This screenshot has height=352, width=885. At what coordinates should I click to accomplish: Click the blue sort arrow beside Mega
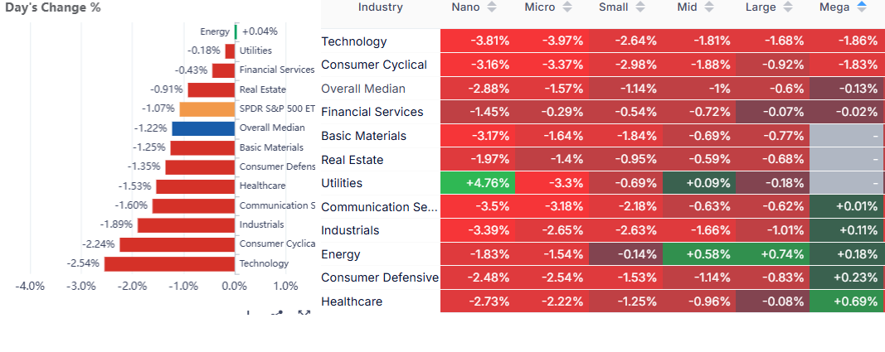pos(861,7)
